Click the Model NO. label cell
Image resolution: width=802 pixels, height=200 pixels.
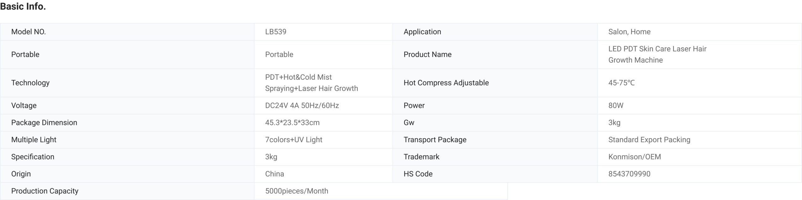[127, 32]
